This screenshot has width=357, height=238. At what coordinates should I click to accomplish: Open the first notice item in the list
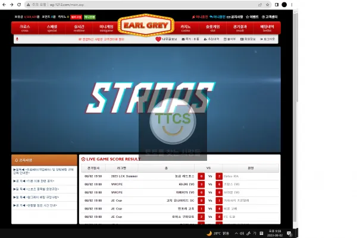click(43, 172)
